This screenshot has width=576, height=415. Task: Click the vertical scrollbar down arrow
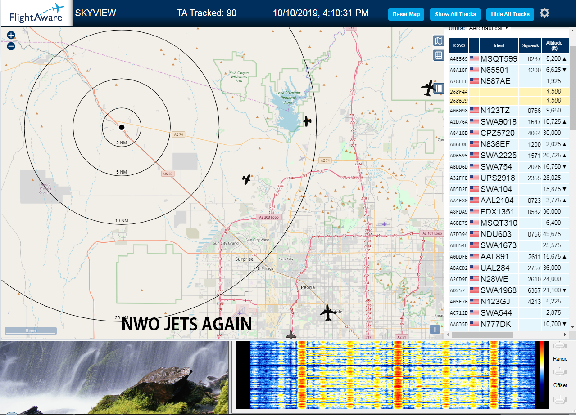coord(572,327)
